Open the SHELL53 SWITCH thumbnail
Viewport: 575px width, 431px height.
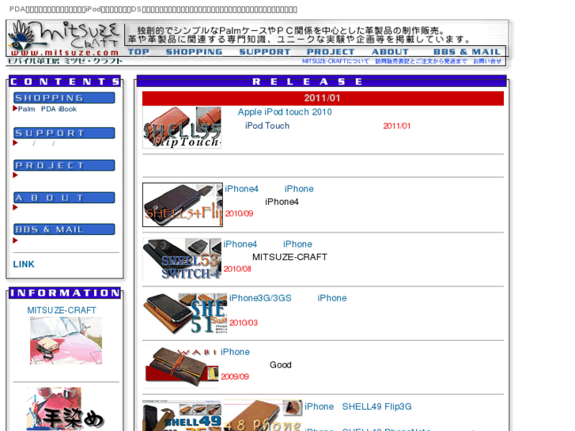click(x=182, y=259)
